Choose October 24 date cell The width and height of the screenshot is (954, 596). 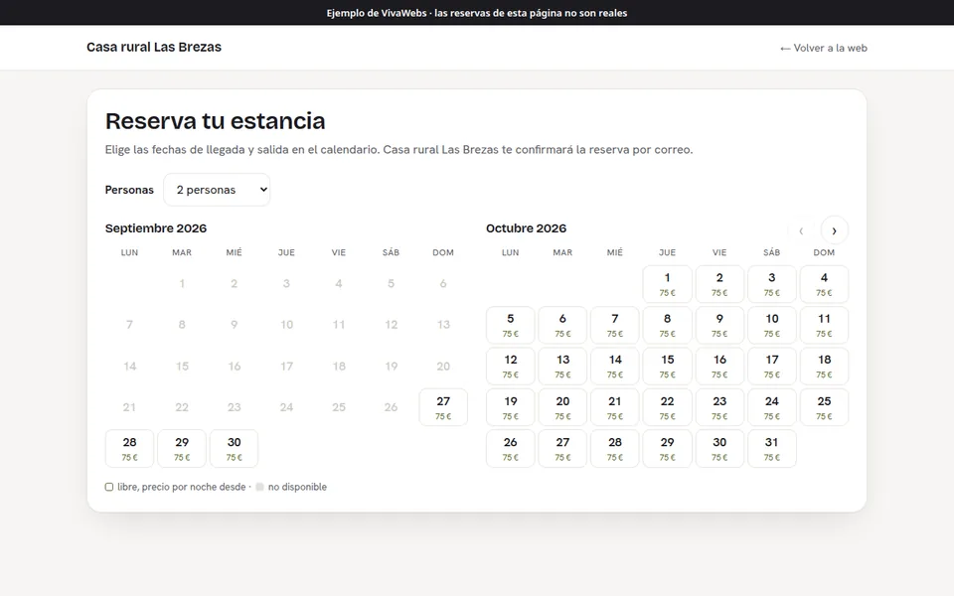tap(772, 407)
